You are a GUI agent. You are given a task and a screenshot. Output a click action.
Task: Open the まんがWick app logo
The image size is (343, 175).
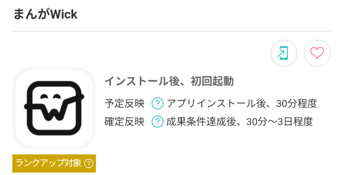click(54, 108)
